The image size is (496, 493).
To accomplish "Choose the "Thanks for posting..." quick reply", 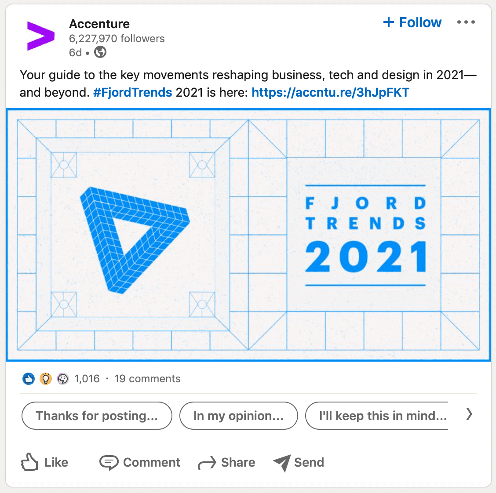I will point(97,416).
